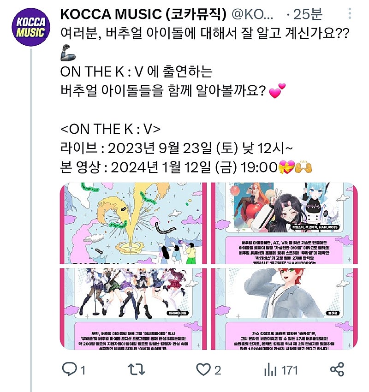This screenshot has height=392, width=369.
Task: Open the KOCCA MUSIC profile avatar
Action: 30,27
